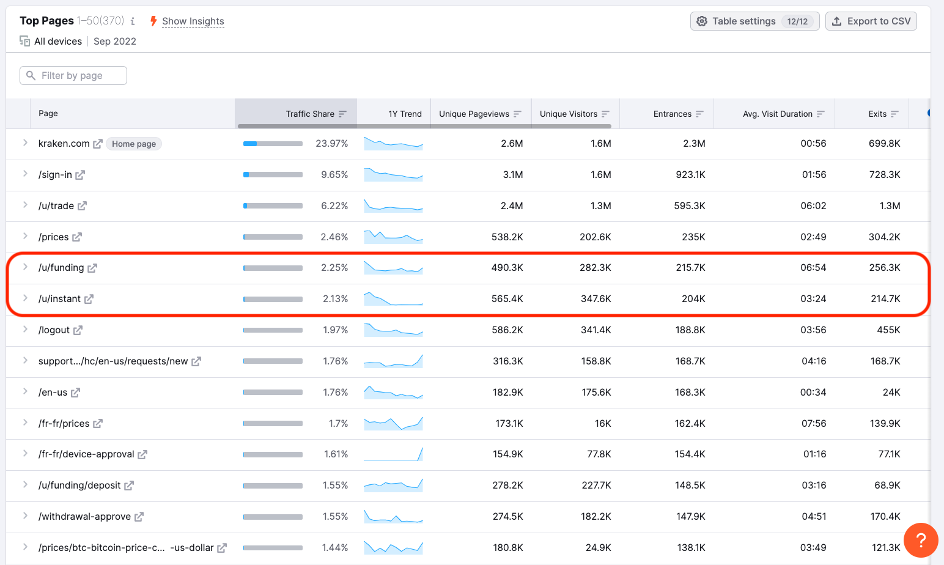This screenshot has width=944, height=565.
Task: Expand the /u/instant row
Action: coord(25,298)
